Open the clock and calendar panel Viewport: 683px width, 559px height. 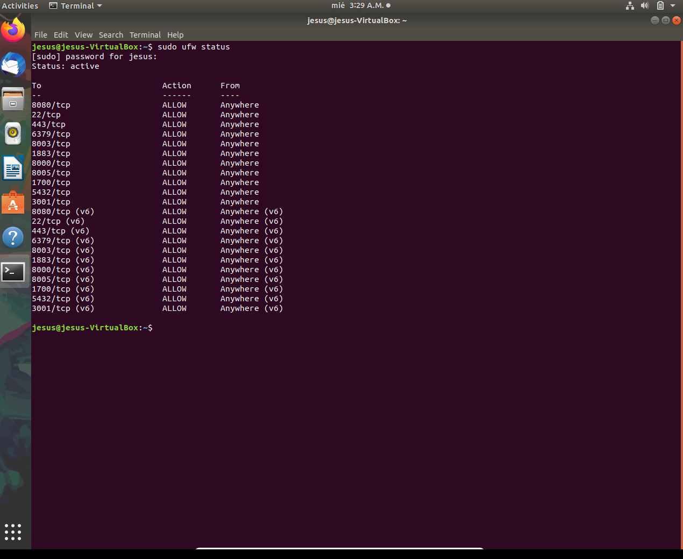pyautogui.click(x=360, y=6)
